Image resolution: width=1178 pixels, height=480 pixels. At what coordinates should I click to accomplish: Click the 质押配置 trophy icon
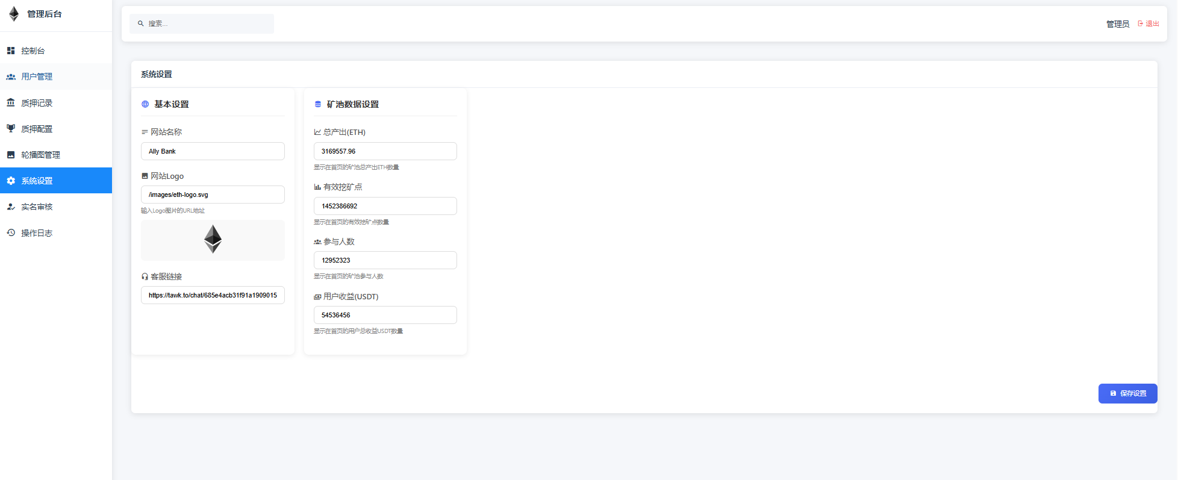[x=11, y=129]
